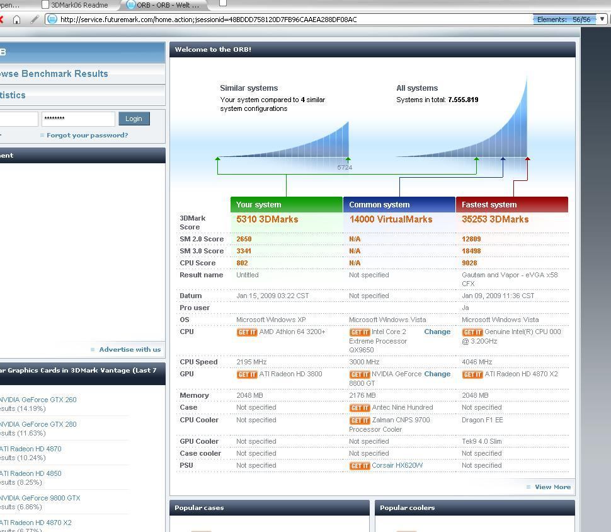Open Browse Benchmark Results menu item
The width and height of the screenshot is (611, 532).
pos(82,74)
